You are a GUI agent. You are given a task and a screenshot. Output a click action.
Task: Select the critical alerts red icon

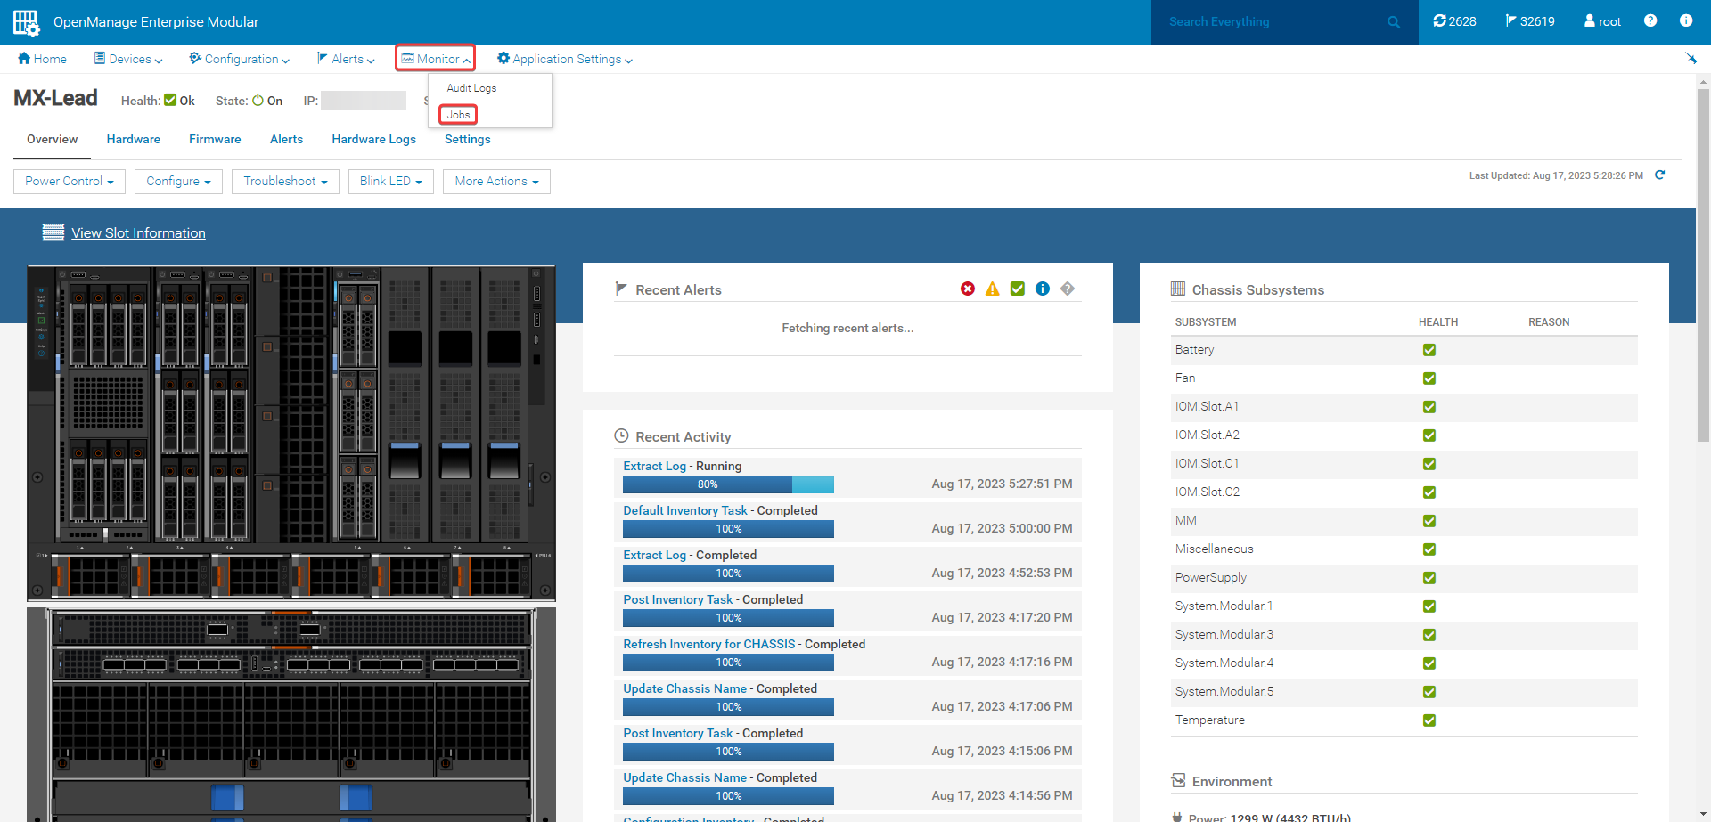[968, 289]
